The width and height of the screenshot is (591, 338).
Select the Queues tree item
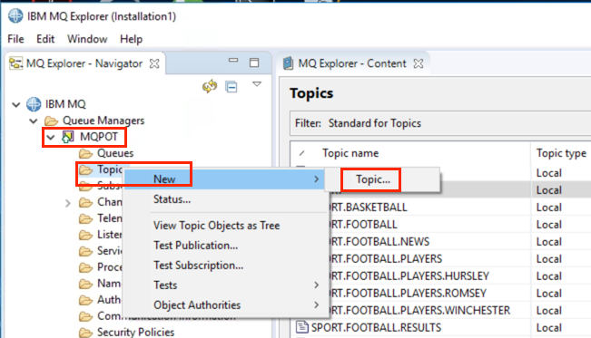pos(115,153)
